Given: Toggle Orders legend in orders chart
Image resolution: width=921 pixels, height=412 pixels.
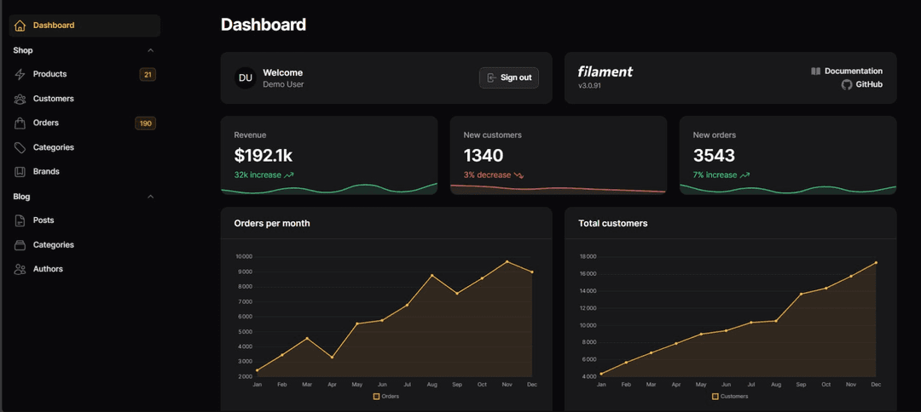Looking at the screenshot, I should pyautogui.click(x=385, y=396).
